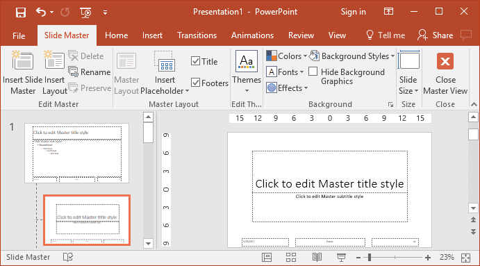This screenshot has height=266, width=480.
Task: Open zoom dialog via 23% level
Action: (447, 257)
